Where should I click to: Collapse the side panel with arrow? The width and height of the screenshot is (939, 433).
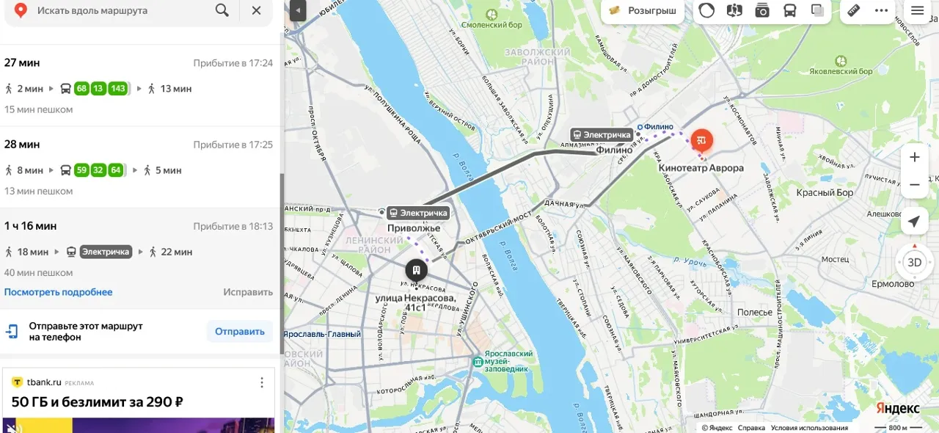(297, 10)
